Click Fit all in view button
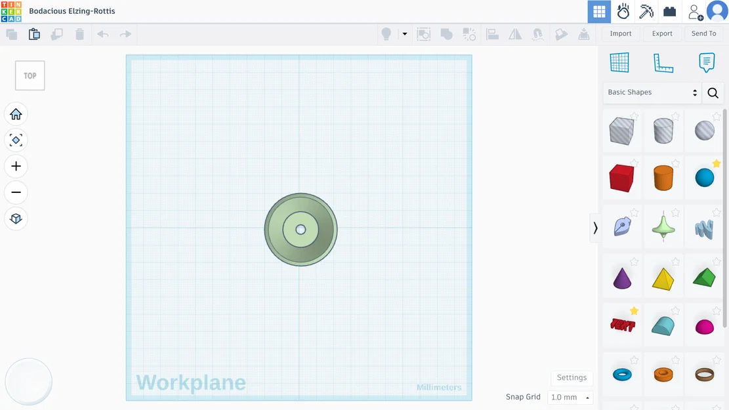This screenshot has height=410, width=729. (16, 140)
